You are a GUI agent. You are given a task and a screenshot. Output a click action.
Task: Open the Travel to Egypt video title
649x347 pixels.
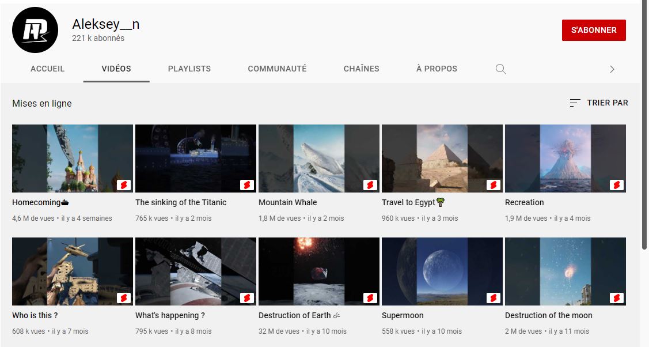[x=408, y=202]
